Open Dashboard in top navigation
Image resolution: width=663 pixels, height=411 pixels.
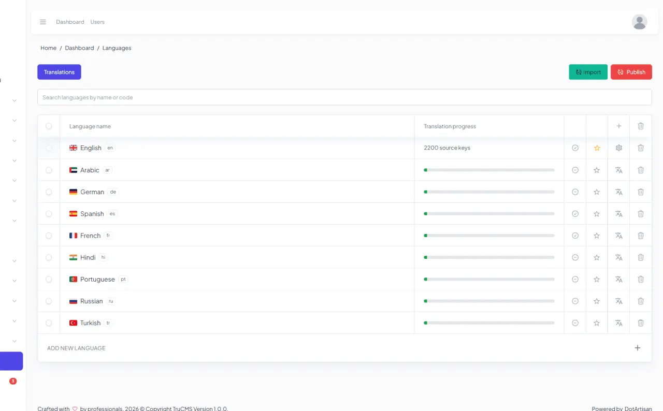[70, 22]
